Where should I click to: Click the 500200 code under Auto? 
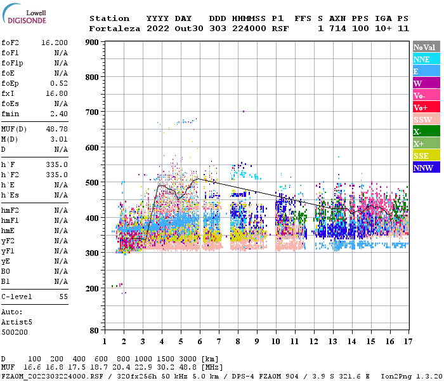coord(15,332)
